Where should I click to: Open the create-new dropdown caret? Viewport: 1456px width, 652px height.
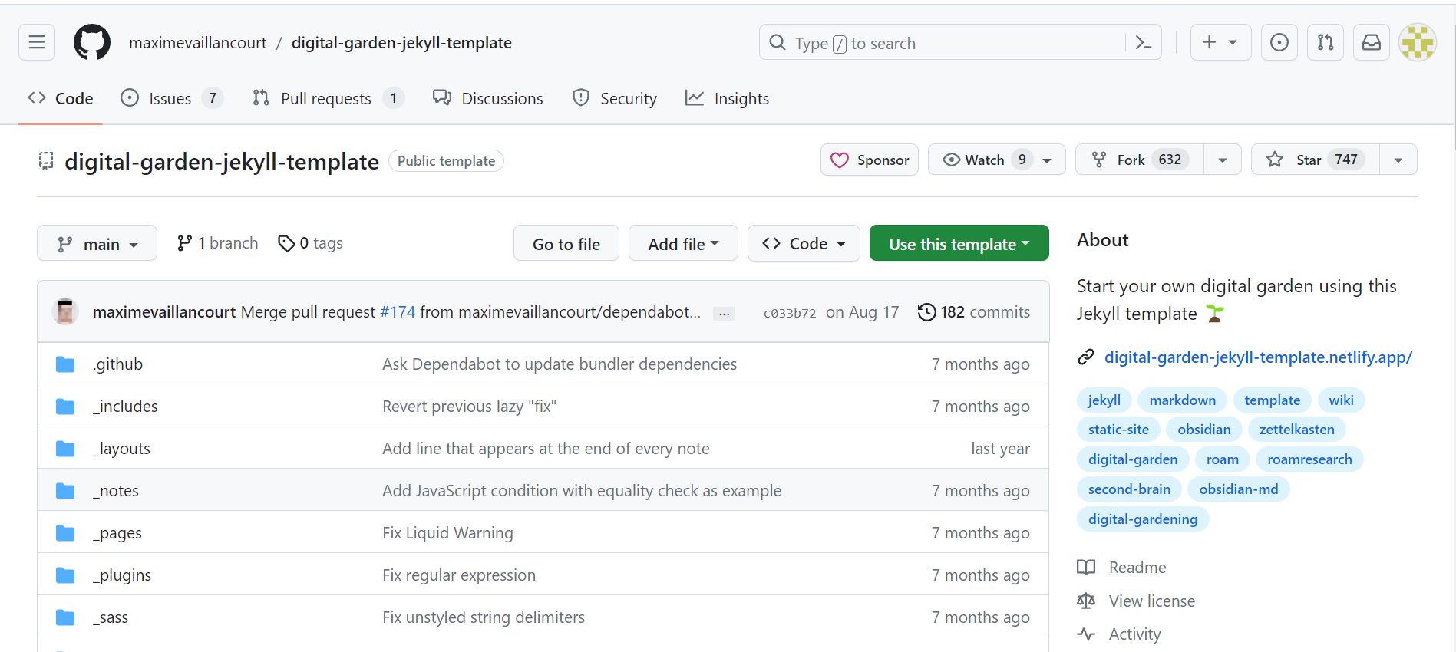pos(1233,42)
